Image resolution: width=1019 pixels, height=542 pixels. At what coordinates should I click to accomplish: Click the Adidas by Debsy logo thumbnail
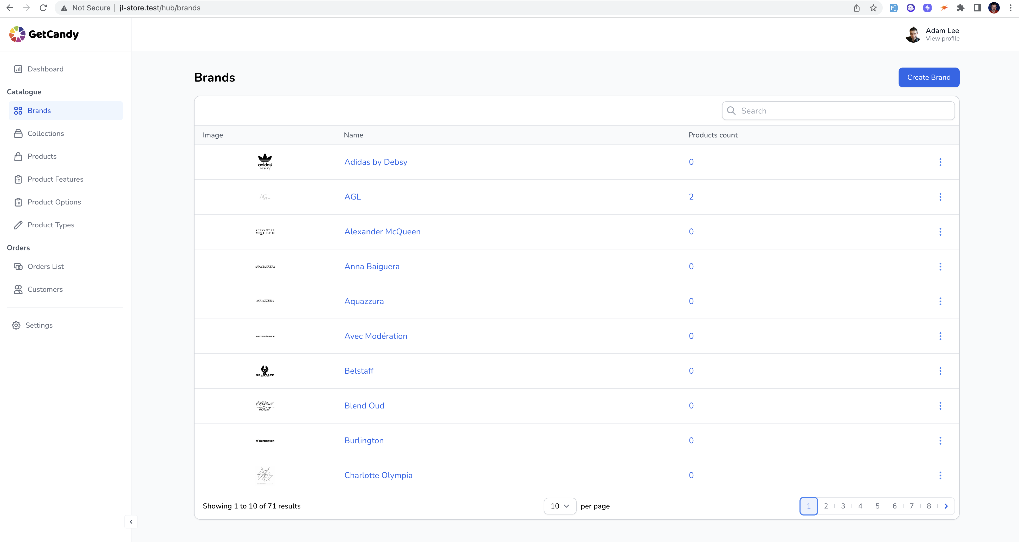tap(265, 162)
